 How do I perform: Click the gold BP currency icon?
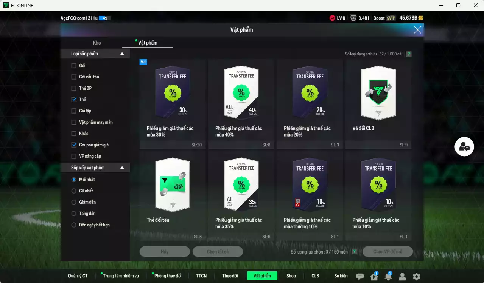(421, 18)
